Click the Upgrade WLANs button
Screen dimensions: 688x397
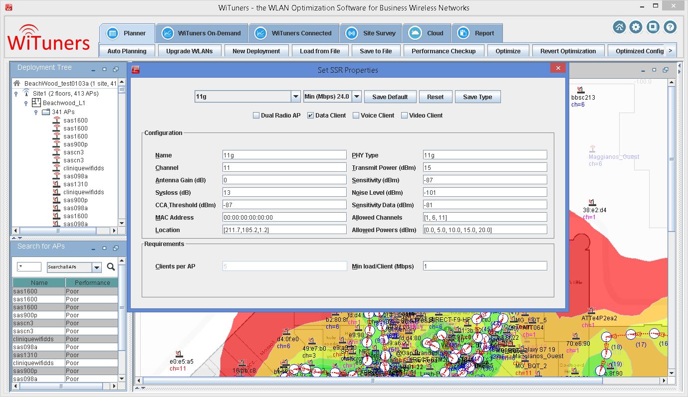coord(190,51)
